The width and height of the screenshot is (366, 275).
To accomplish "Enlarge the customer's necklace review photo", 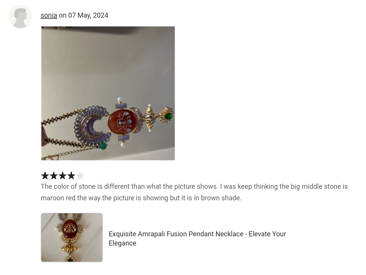I will 108,93.
